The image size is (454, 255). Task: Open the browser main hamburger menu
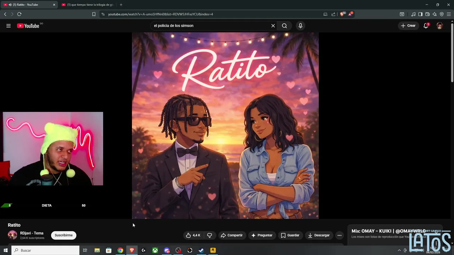pyautogui.click(x=449, y=14)
